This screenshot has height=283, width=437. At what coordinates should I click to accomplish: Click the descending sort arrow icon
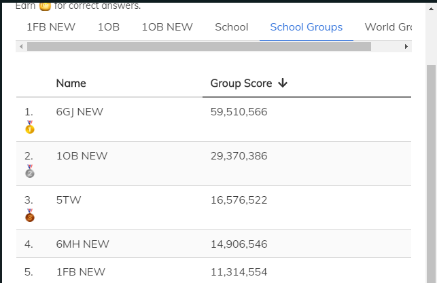click(x=283, y=83)
